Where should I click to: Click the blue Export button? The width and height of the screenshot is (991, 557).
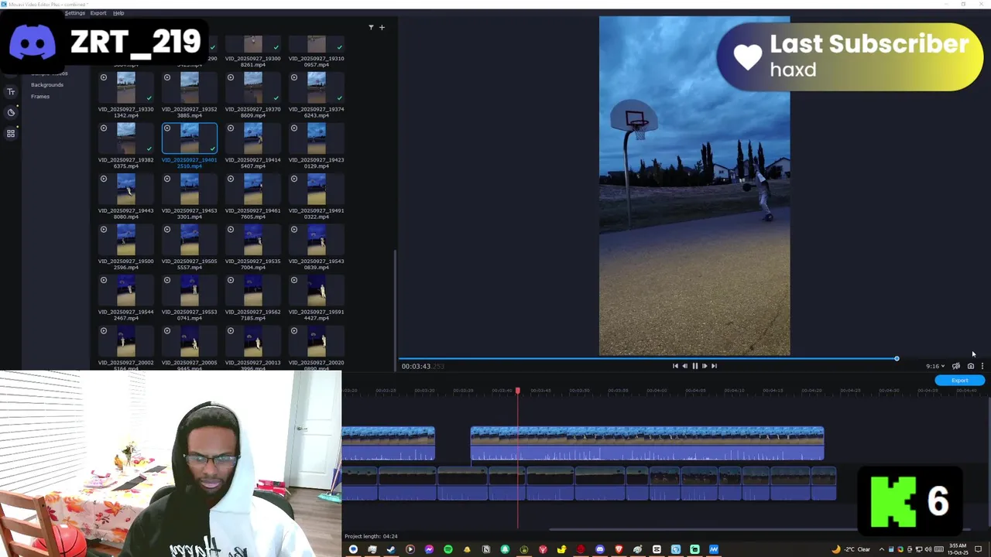click(959, 380)
